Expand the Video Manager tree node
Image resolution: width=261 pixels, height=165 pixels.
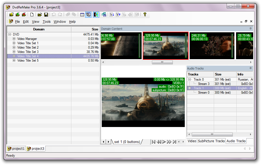[x=14, y=39]
